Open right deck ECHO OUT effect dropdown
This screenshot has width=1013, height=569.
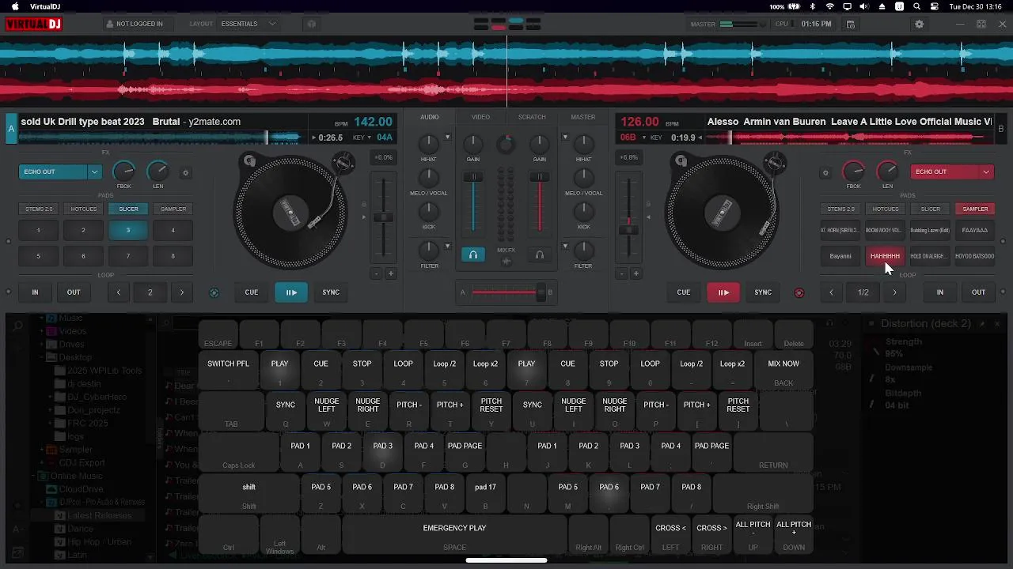(x=986, y=171)
